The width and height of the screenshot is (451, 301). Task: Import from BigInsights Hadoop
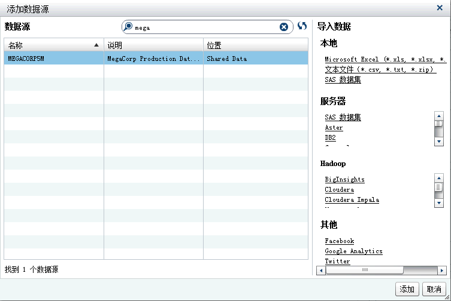tap(344, 179)
